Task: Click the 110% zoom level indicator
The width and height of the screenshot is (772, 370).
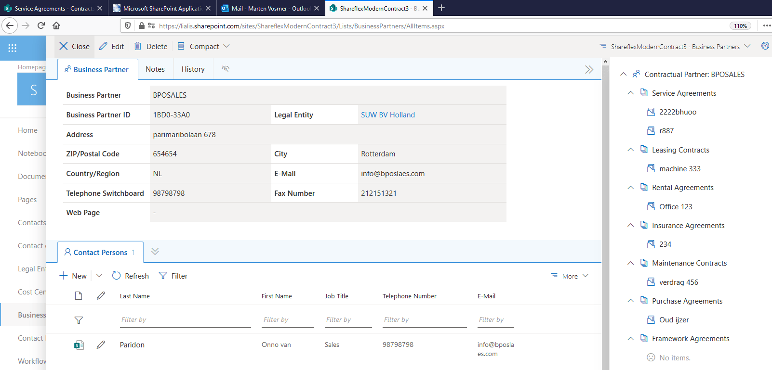Action: [741, 26]
